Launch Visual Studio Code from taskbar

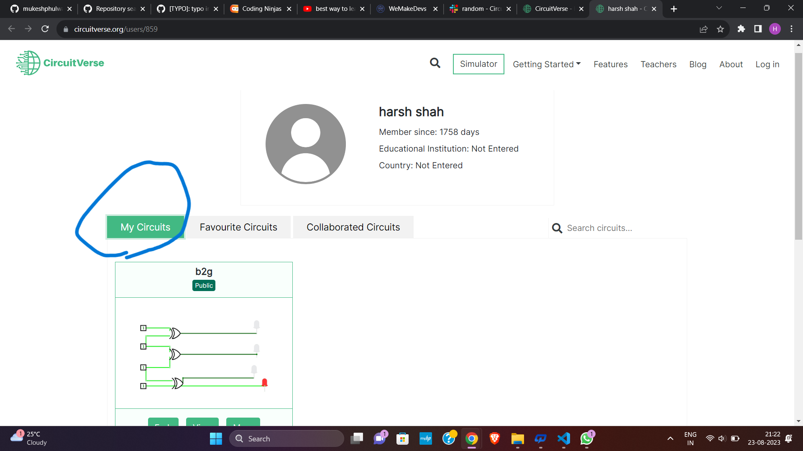(563, 438)
